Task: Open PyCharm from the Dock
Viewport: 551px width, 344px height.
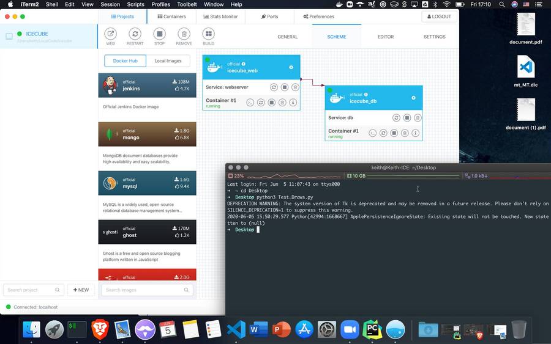Action: click(x=372, y=329)
